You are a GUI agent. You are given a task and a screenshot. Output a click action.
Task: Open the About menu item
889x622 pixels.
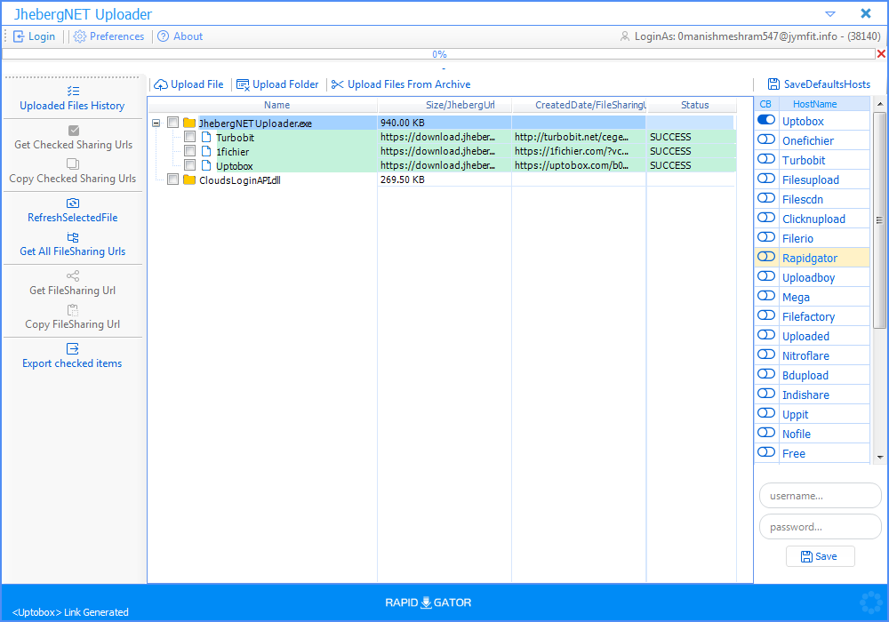pyautogui.click(x=180, y=36)
